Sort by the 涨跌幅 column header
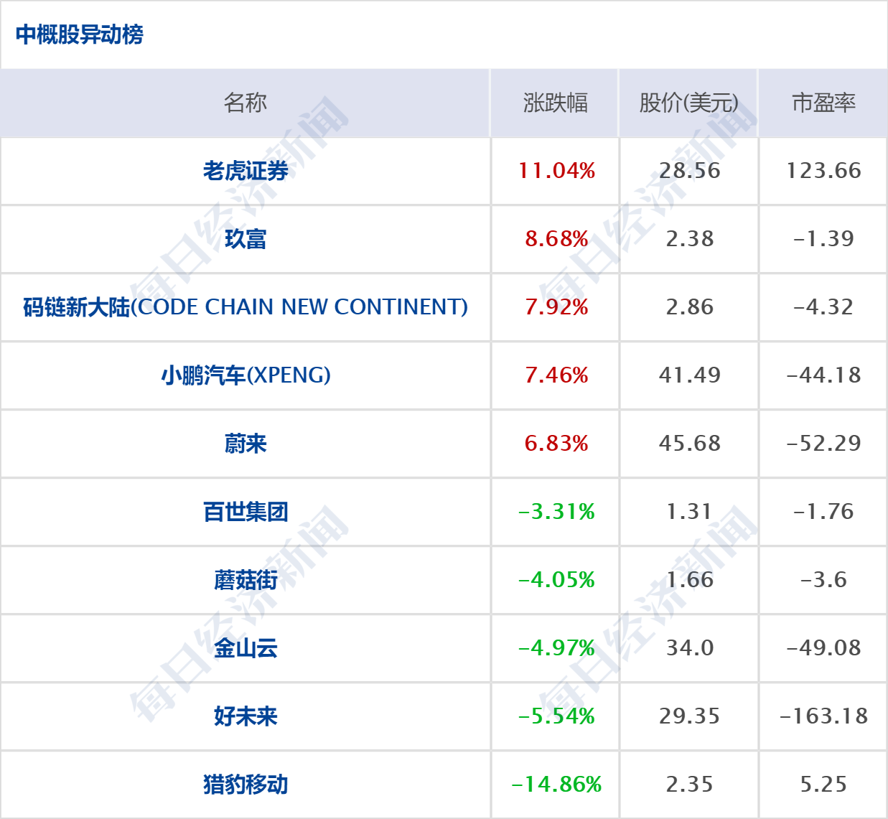Screen dimensions: 888x819 point(555,103)
